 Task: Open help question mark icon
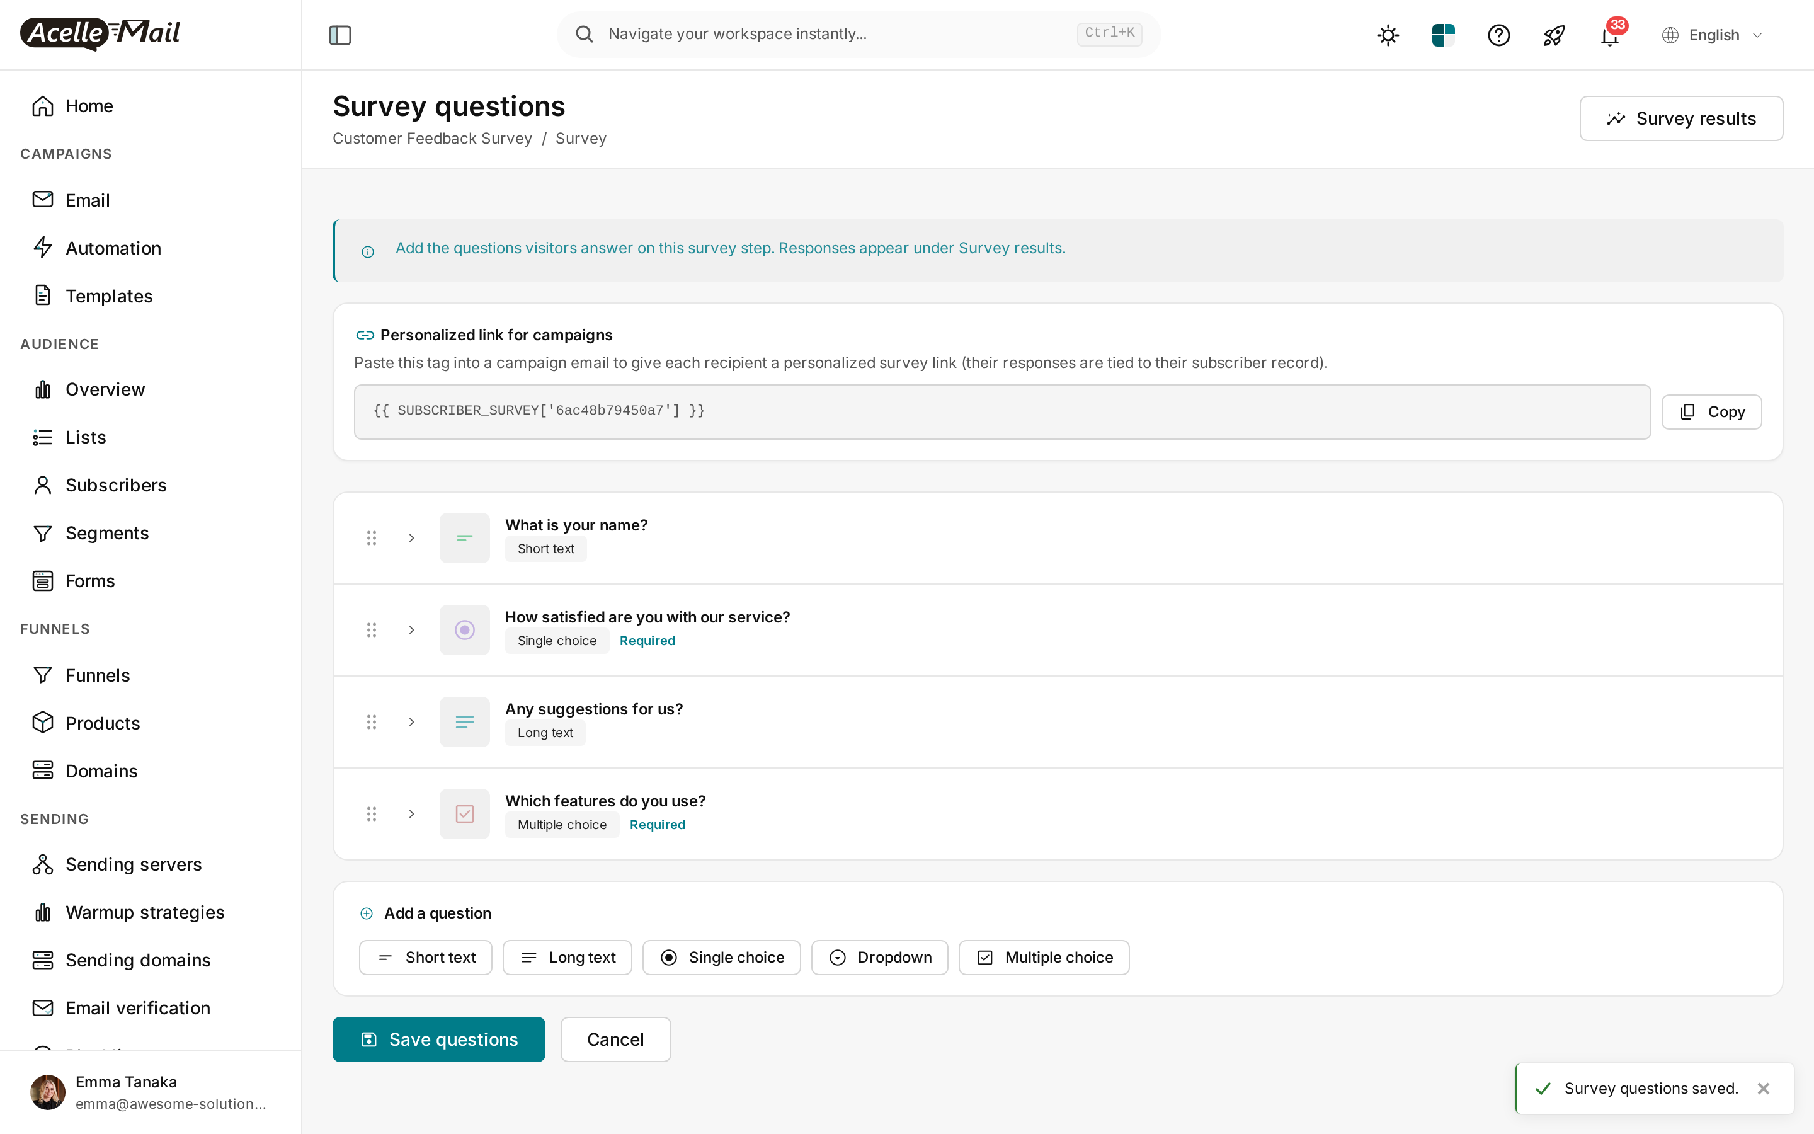(x=1498, y=35)
